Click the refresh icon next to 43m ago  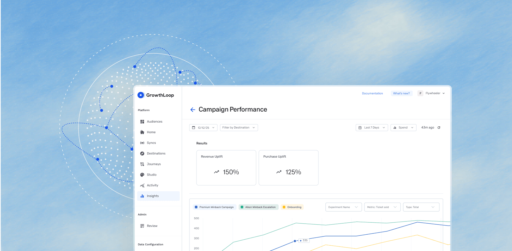point(439,128)
